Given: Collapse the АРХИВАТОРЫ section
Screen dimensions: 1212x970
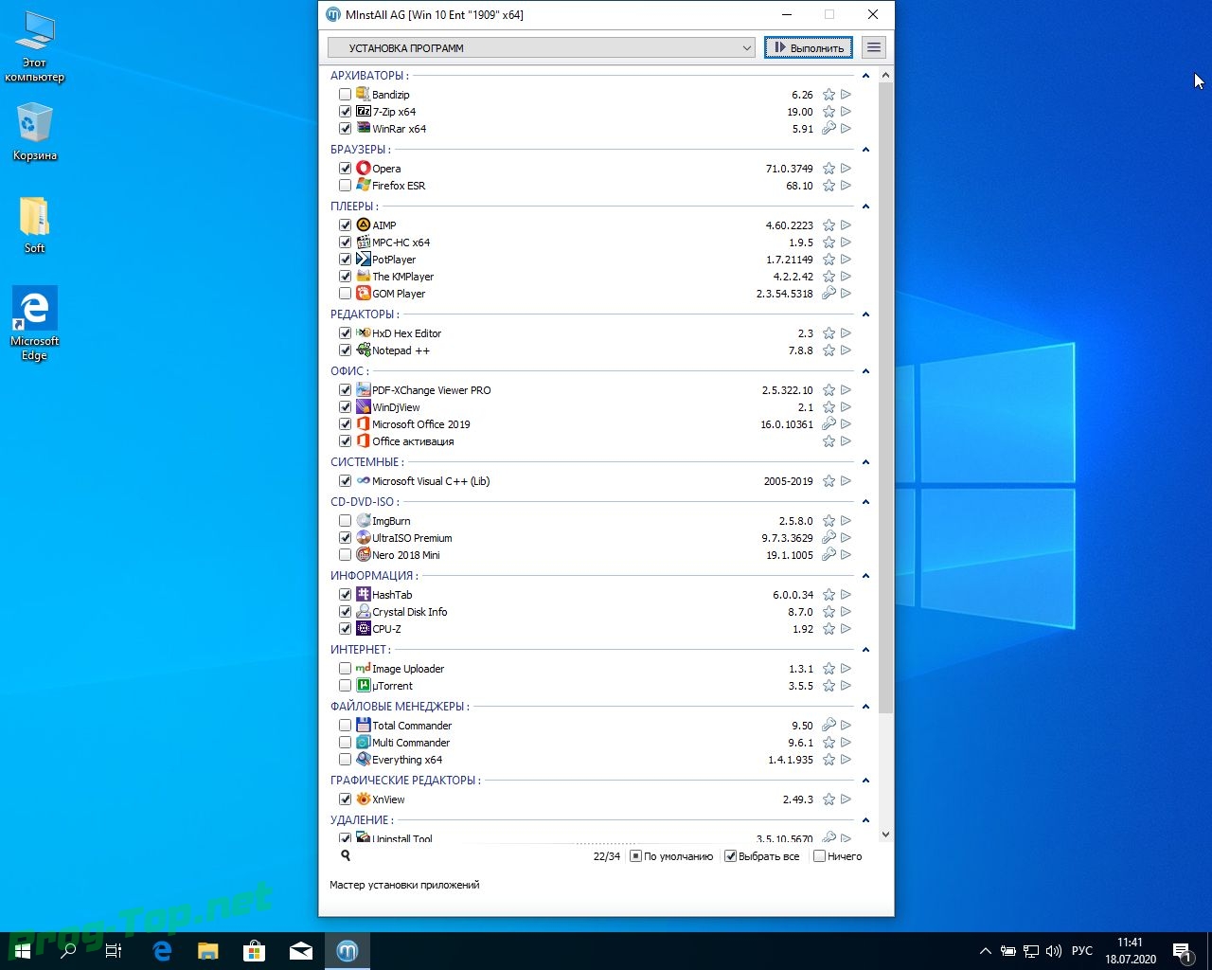Looking at the screenshot, I should pos(865,76).
